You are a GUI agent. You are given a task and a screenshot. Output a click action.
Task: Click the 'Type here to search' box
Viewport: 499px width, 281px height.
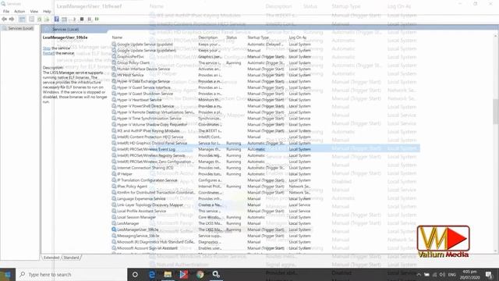[72, 274]
